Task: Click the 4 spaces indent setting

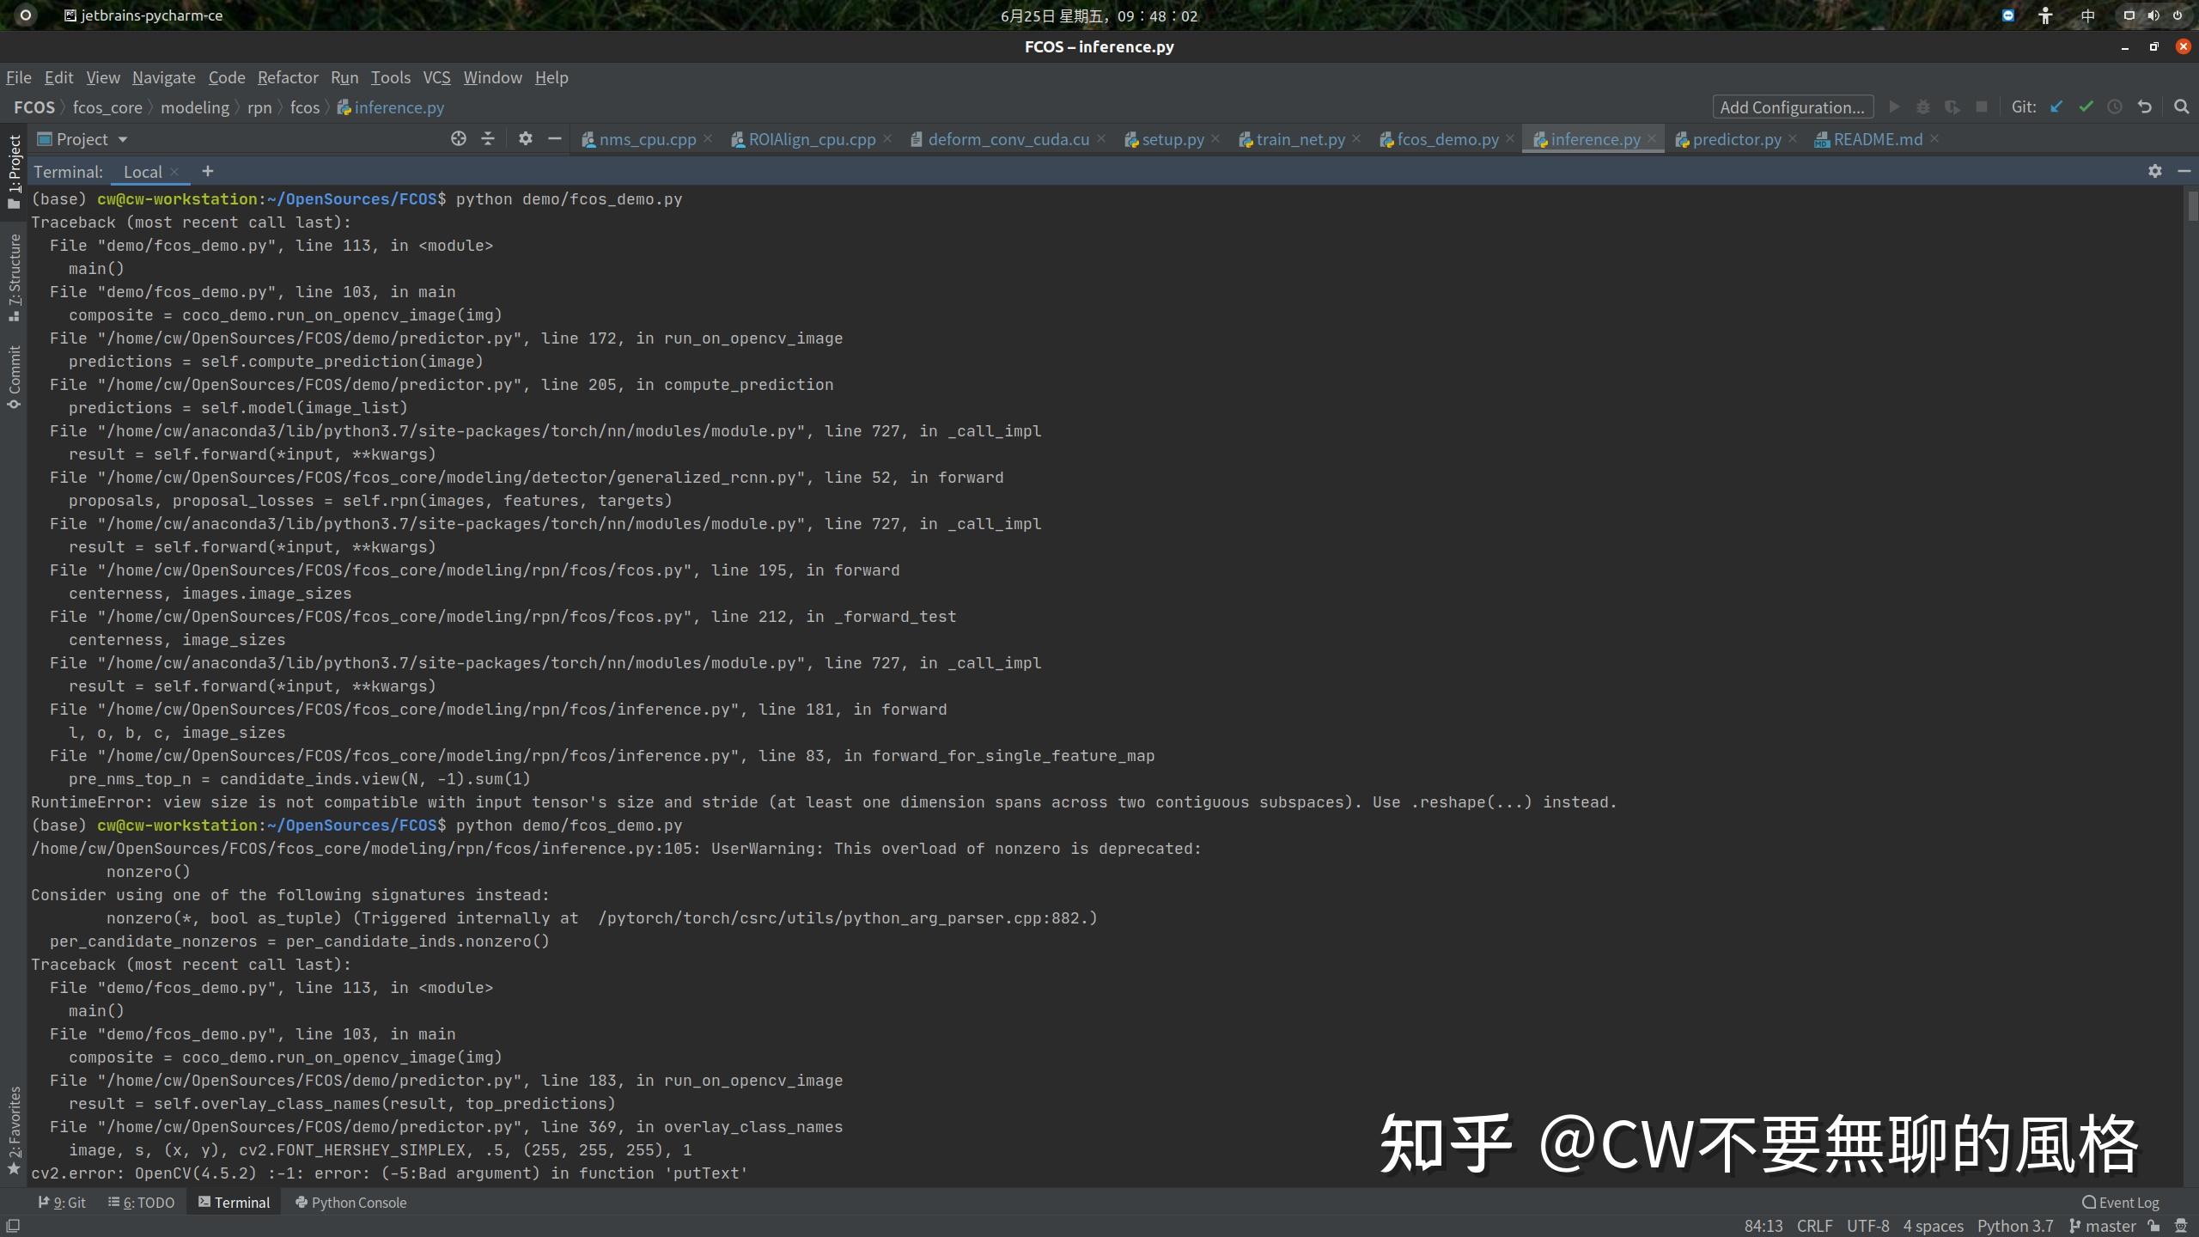Action: (x=1933, y=1226)
